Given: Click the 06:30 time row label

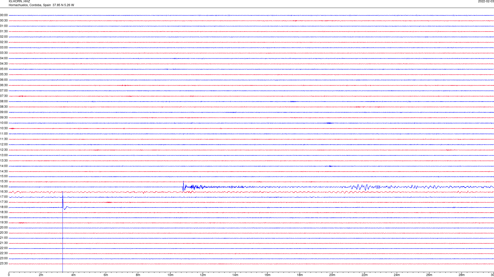Looking at the screenshot, I should tap(4, 85).
